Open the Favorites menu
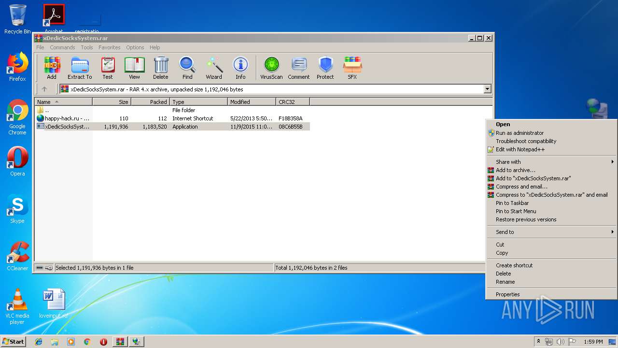Image resolution: width=618 pixels, height=348 pixels. (x=110, y=47)
